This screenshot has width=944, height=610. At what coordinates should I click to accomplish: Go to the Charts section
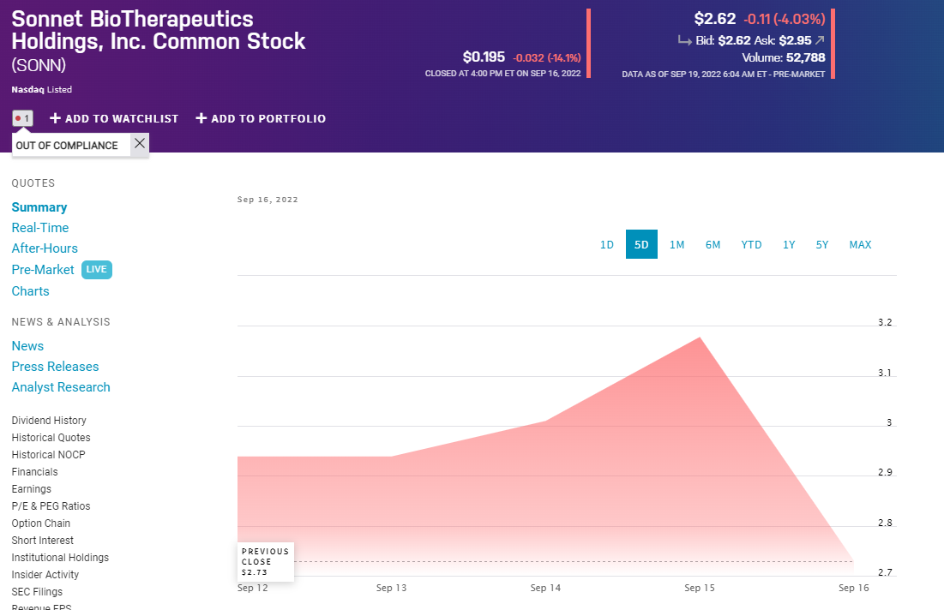point(31,291)
